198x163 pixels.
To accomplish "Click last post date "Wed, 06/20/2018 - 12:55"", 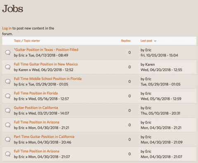I will 161,70.
